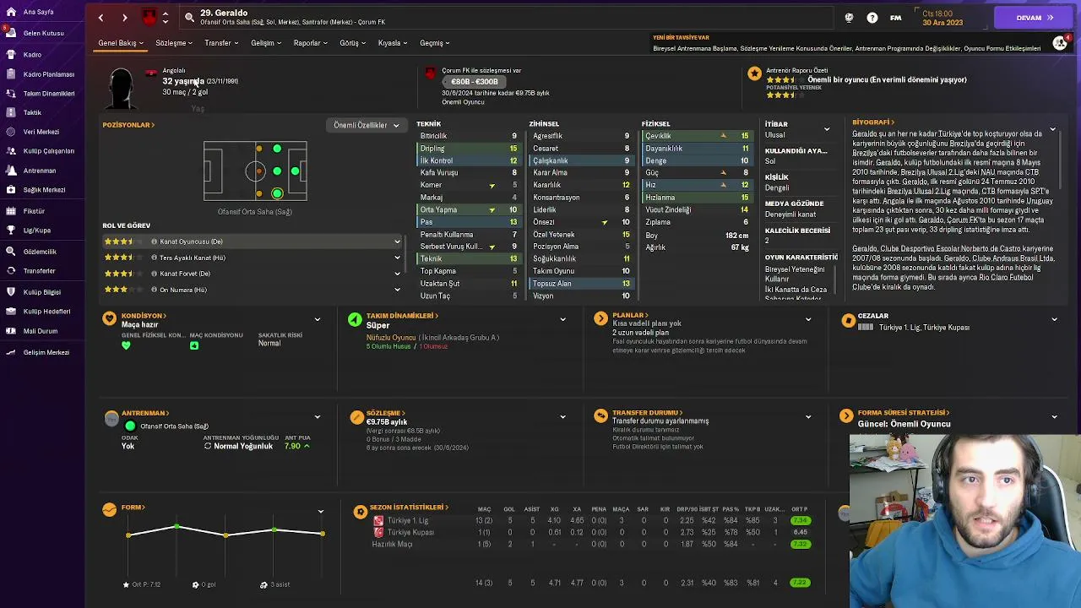Expand Kanat Forvet (De) role row
The height and width of the screenshot is (608, 1081).
397,274
